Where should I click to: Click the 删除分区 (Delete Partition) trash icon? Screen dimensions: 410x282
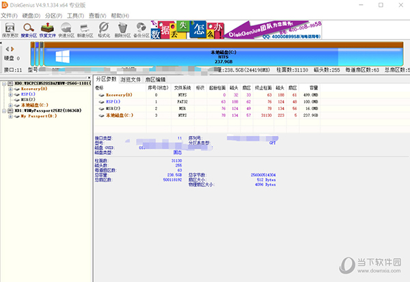pyautogui.click(x=123, y=27)
